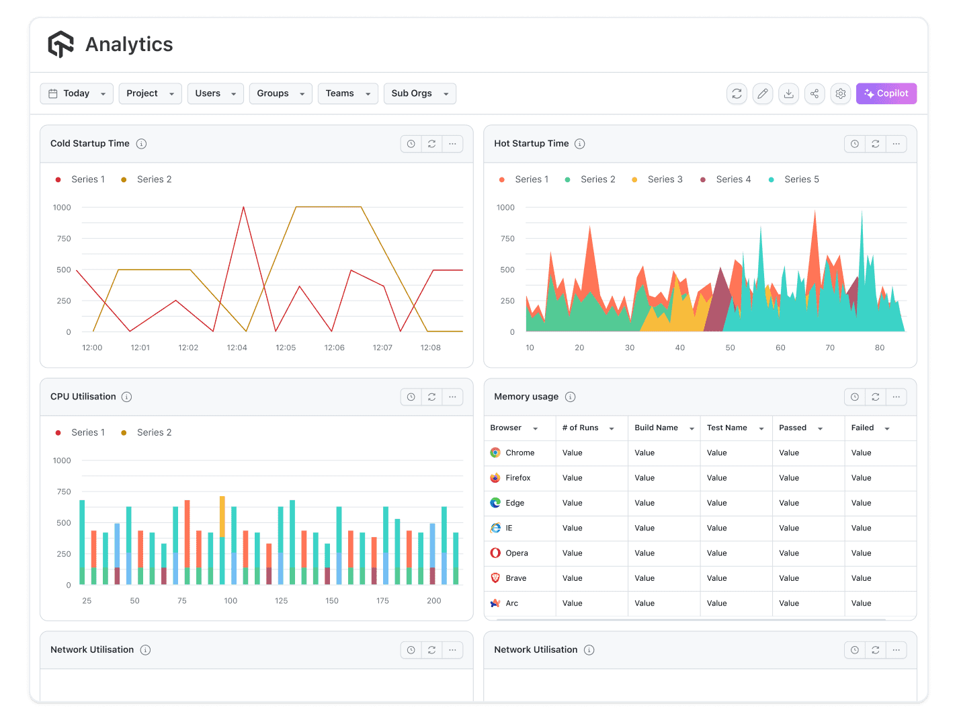Image resolution: width=957 pixels, height=718 pixels.
Task: Click the clock icon on Cold Startup Time card
Action: point(411,143)
